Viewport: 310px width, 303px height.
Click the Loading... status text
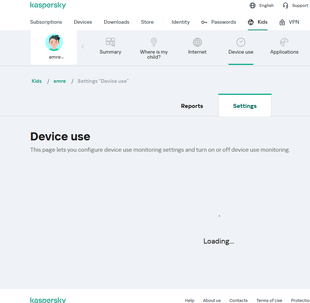pyautogui.click(x=219, y=241)
